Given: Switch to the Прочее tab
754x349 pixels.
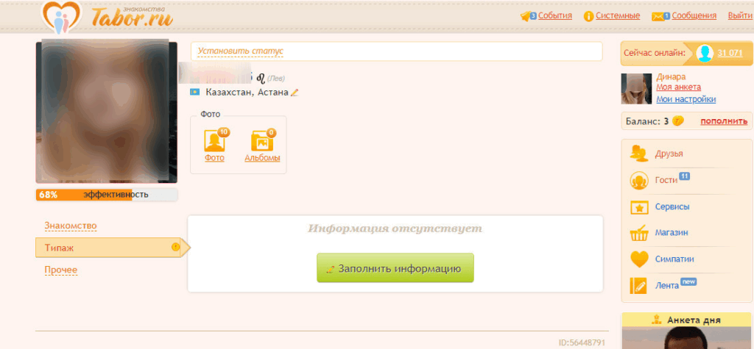Looking at the screenshot, I should (x=61, y=270).
